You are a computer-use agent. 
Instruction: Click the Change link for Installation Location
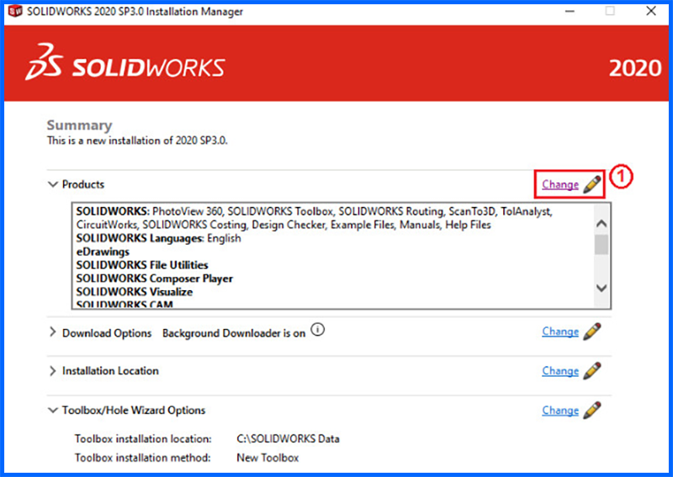point(560,371)
